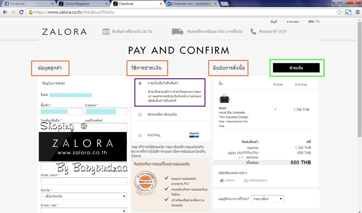Select the Checkout tab
362x213 pixels.
pyautogui.click(x=137, y=4)
